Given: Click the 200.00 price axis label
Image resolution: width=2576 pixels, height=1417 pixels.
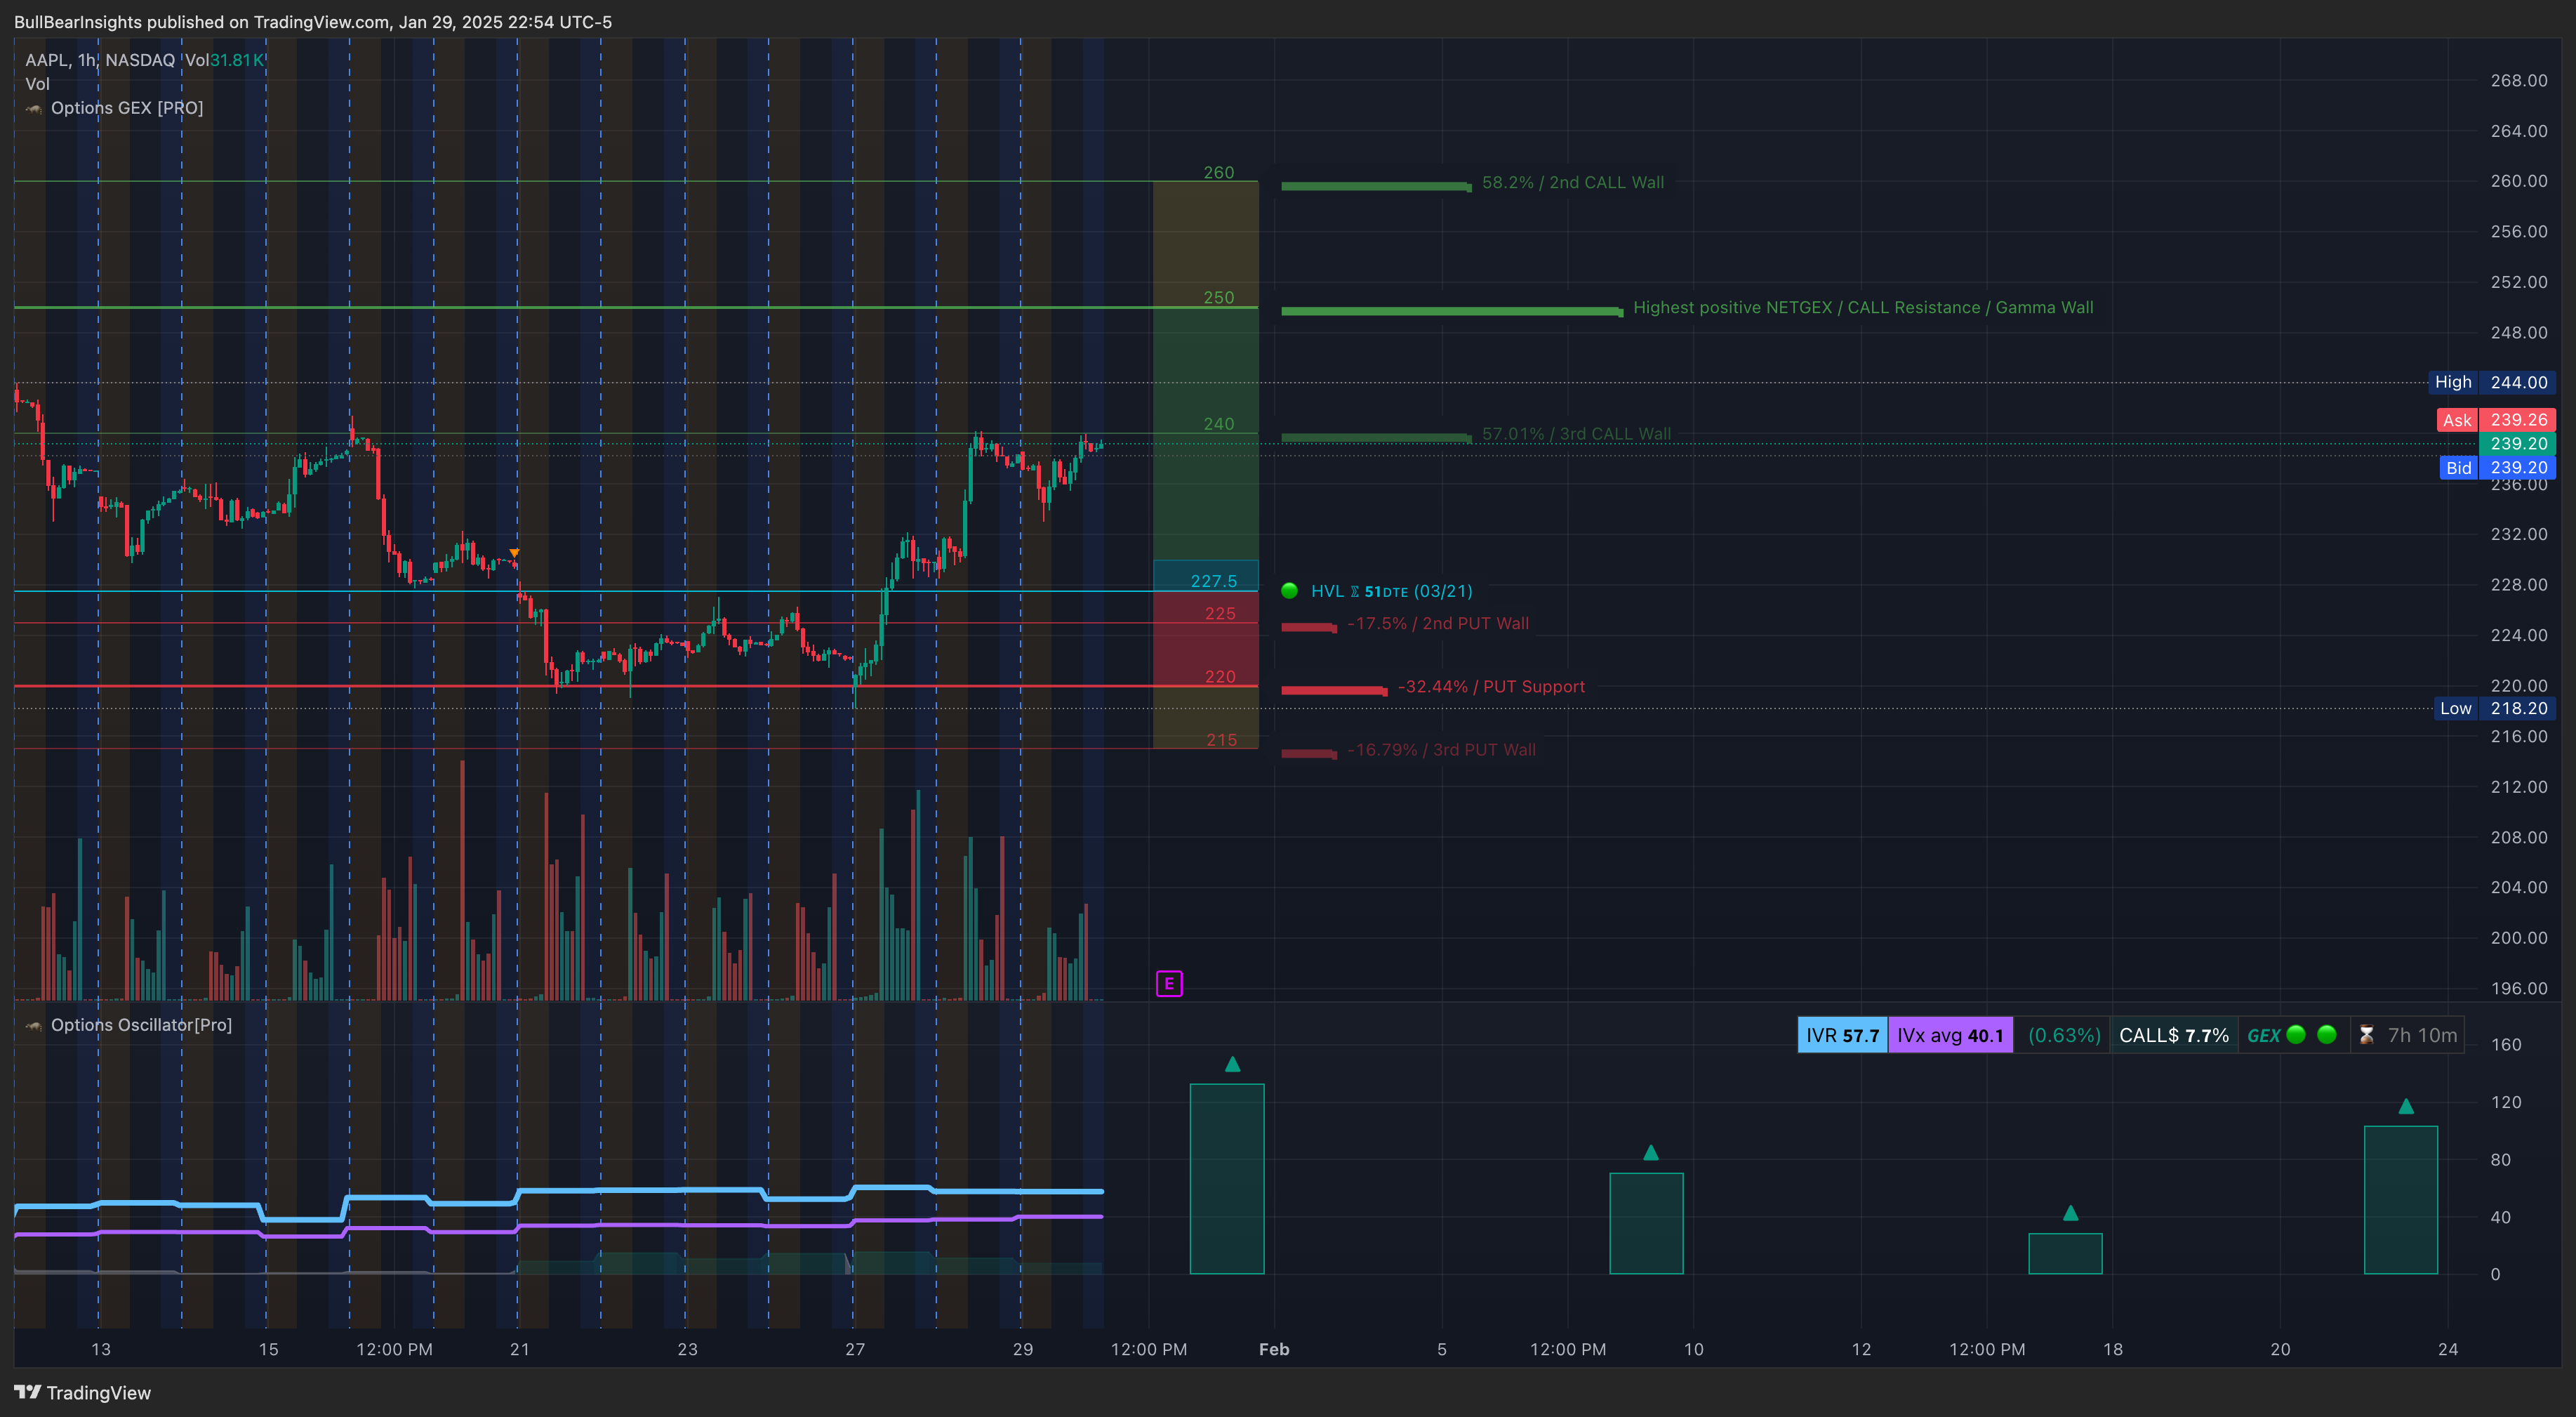Looking at the screenshot, I should (2518, 937).
